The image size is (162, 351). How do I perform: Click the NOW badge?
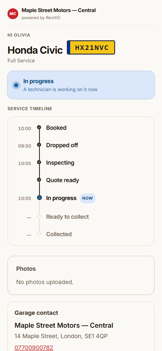[88, 198]
